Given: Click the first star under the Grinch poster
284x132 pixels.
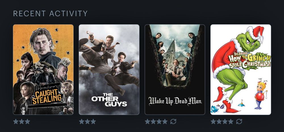Looking at the screenshot, I should pyautogui.click(x=213, y=122).
